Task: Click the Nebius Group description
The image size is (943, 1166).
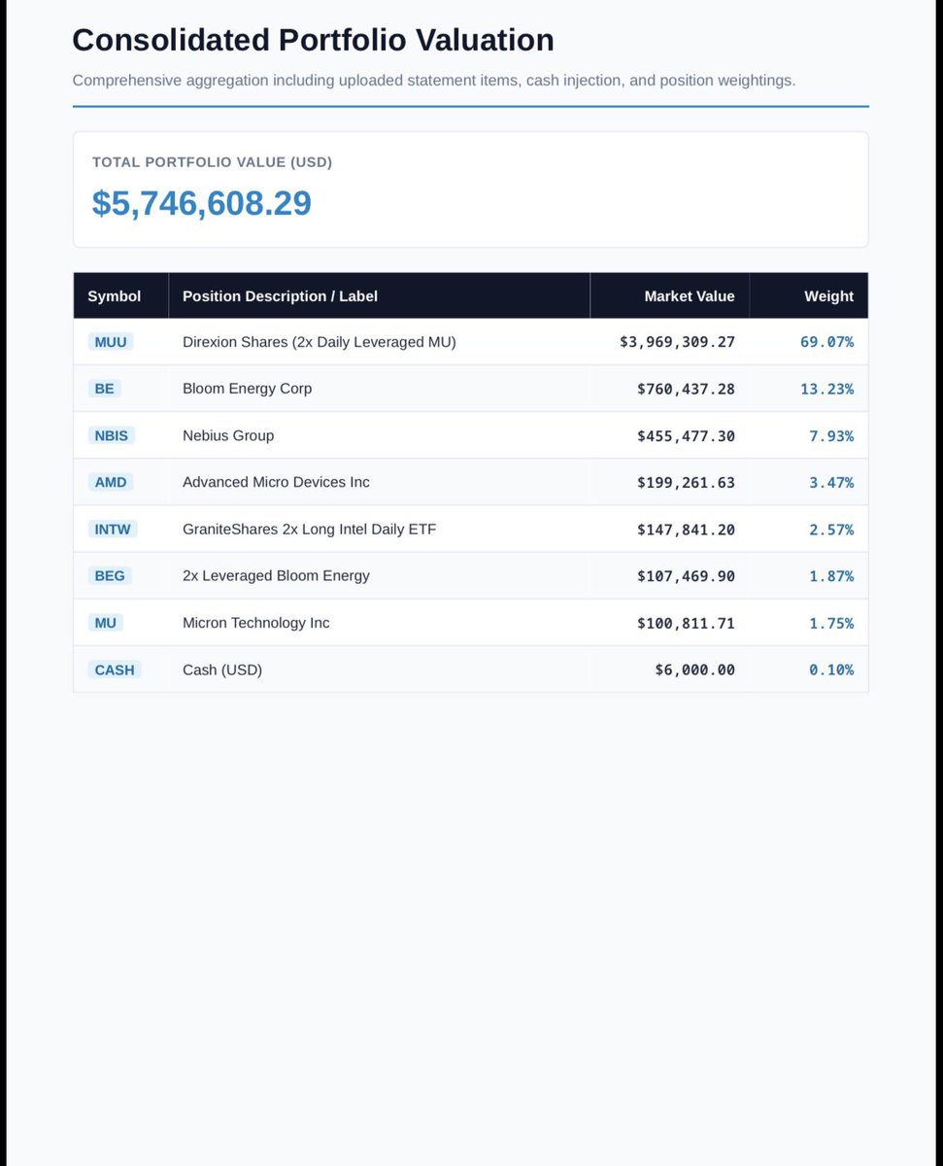Action: coord(228,435)
